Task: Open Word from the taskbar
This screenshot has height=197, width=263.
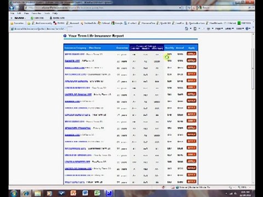Action: click(x=85, y=193)
